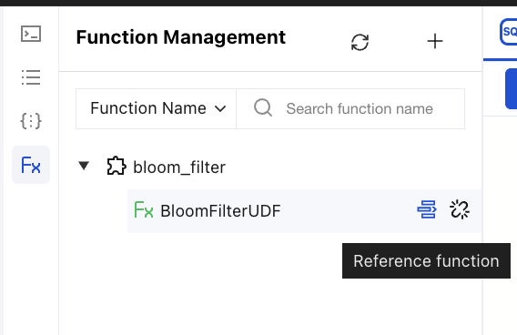The height and width of the screenshot is (335, 517).
Task: Open the terminal console sidebar icon
Action: (x=31, y=34)
